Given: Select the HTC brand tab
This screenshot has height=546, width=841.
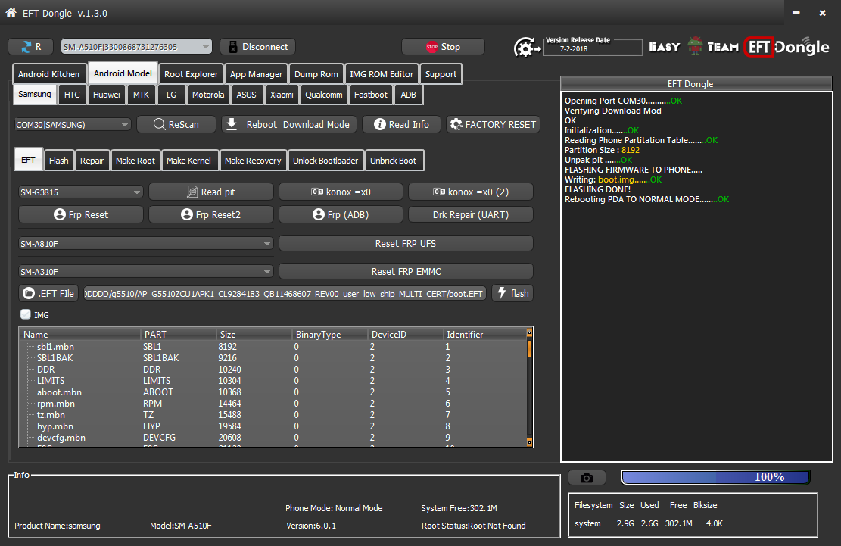Looking at the screenshot, I should [72, 95].
